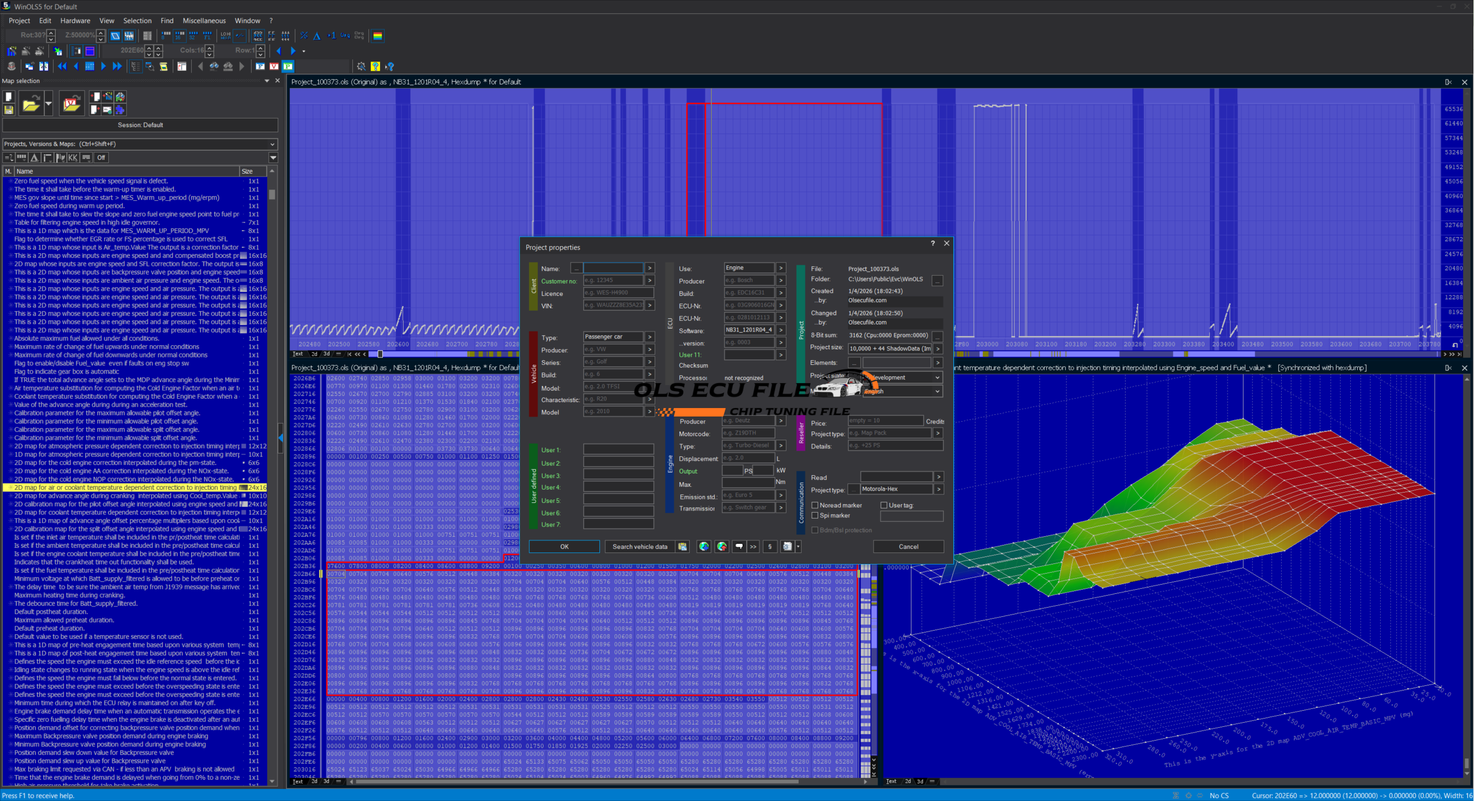Expand the Project state Development dropdown

pos(937,377)
